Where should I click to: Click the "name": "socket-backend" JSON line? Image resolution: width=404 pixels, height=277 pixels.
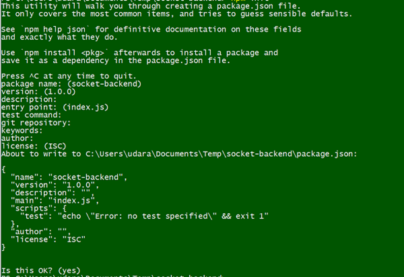click(x=69, y=177)
